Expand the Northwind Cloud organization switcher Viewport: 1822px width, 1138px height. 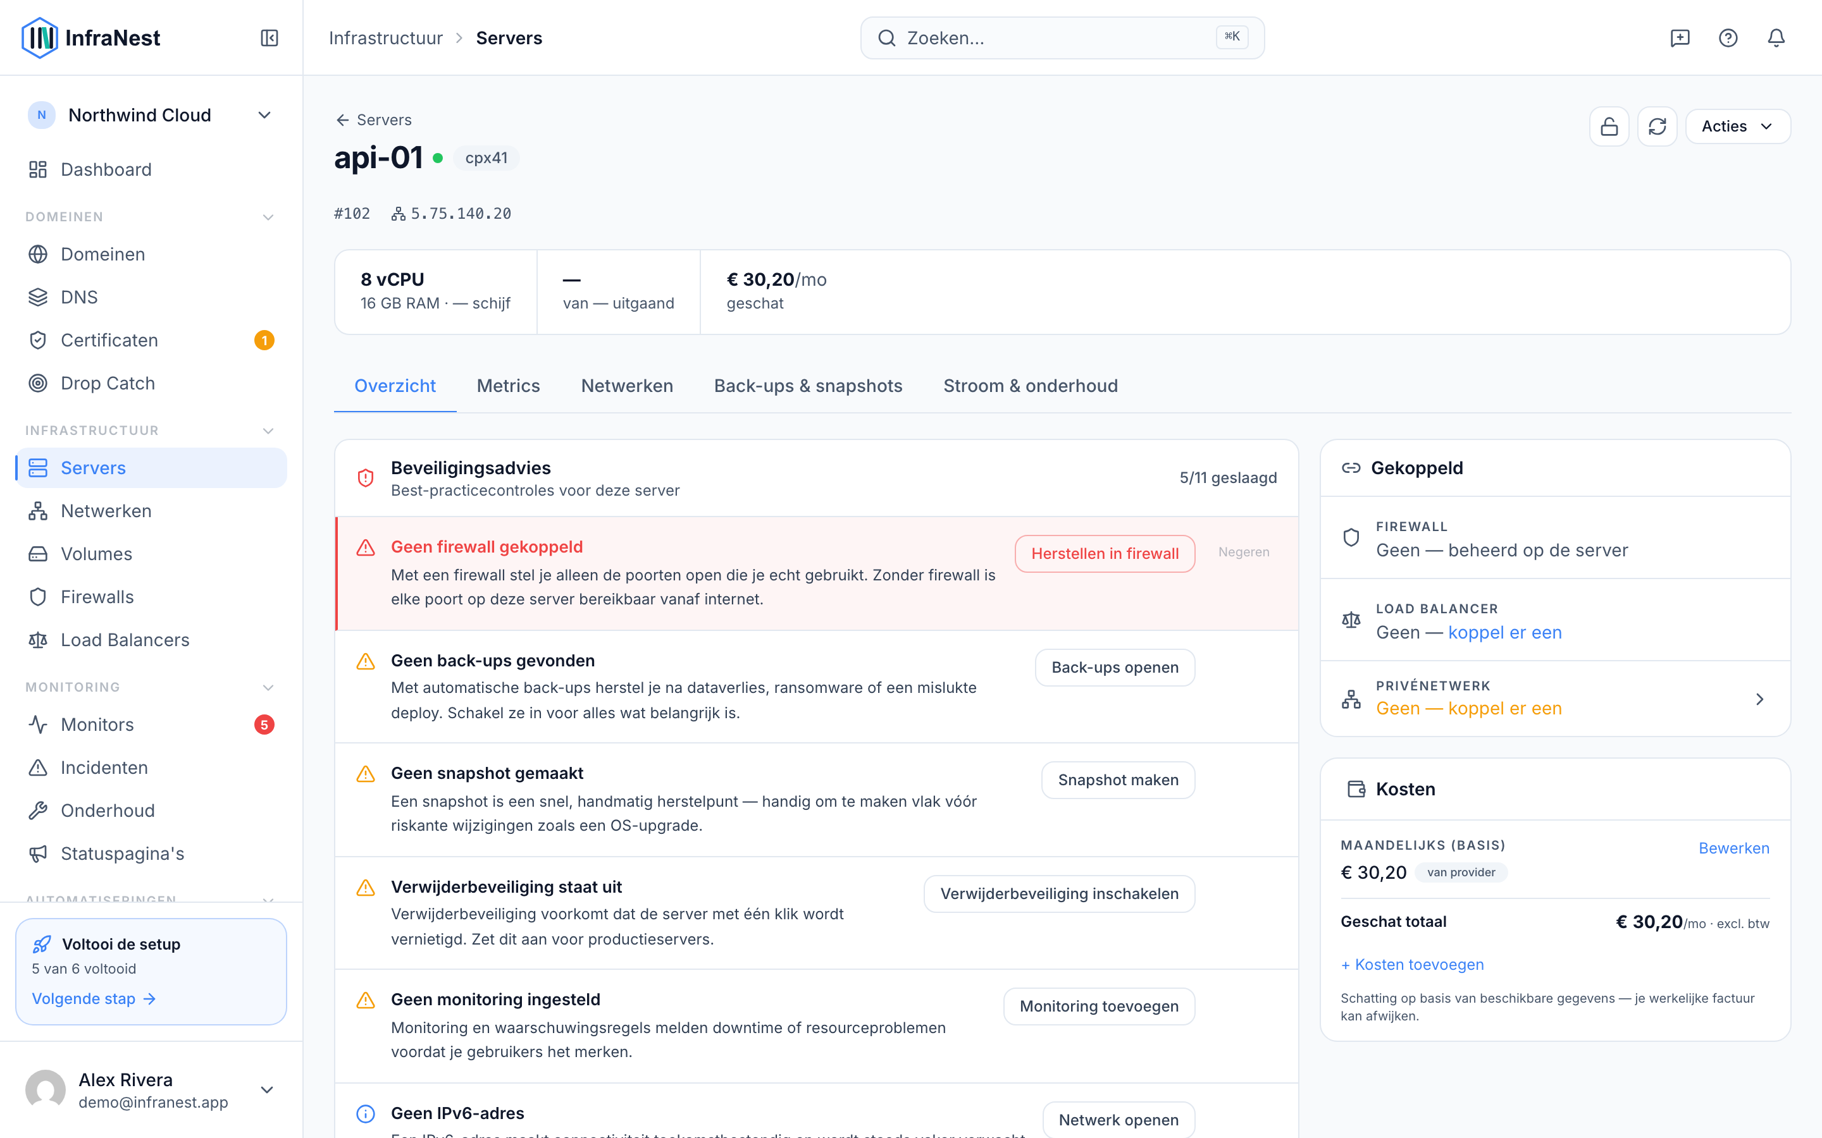point(151,115)
